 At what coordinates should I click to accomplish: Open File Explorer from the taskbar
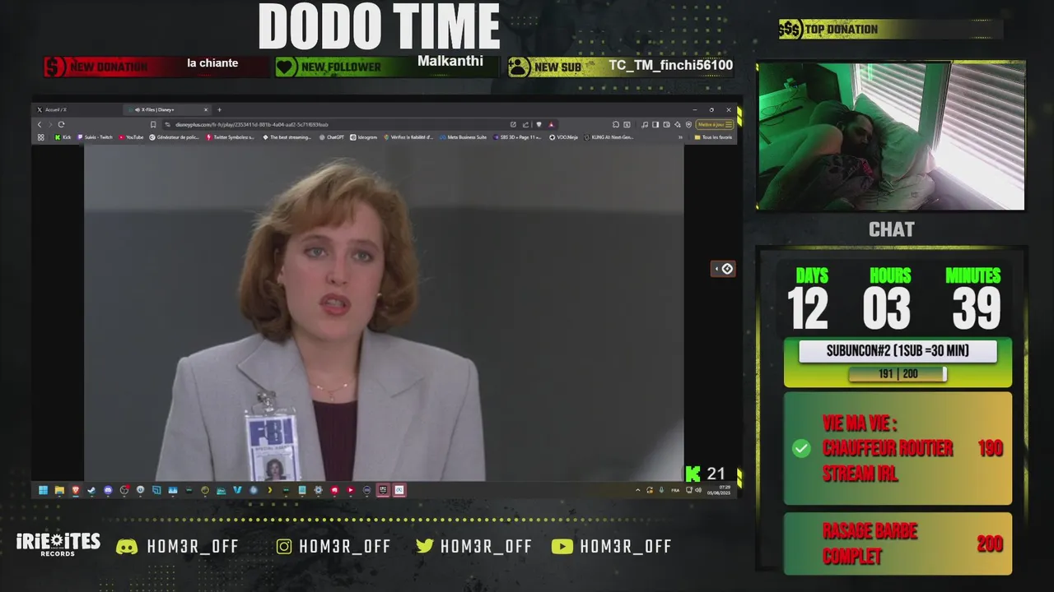(x=59, y=490)
